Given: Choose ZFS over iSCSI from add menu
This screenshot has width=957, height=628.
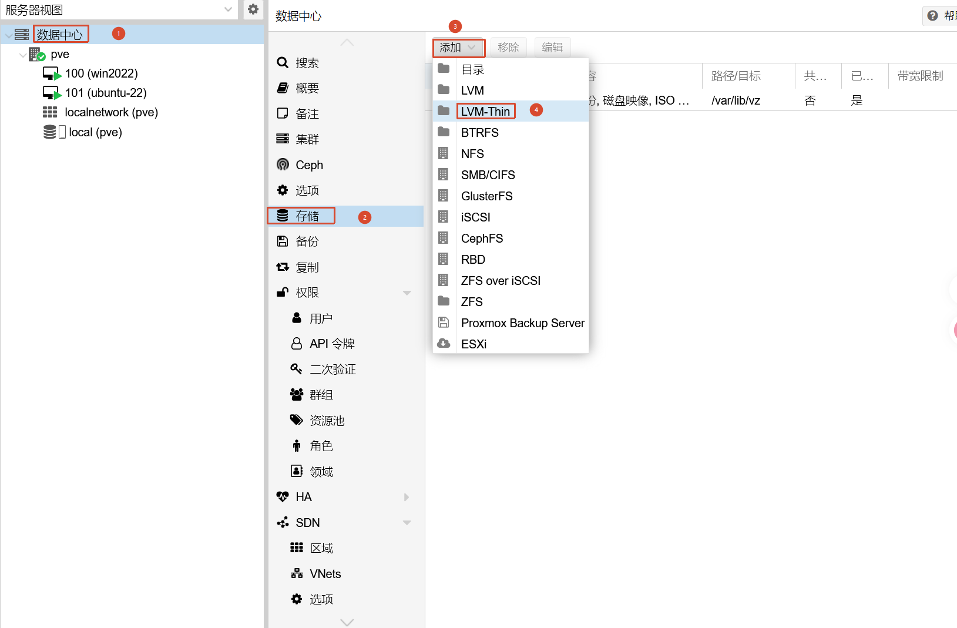Looking at the screenshot, I should pyautogui.click(x=511, y=281).
